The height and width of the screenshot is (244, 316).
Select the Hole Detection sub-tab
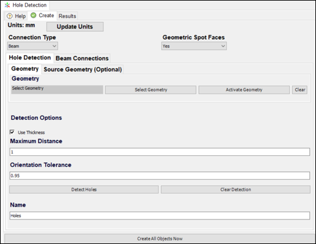click(x=30, y=57)
